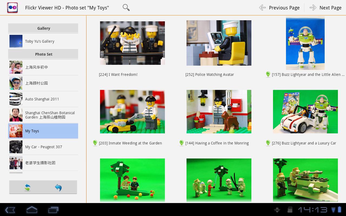Tap the Android back navigation button
This screenshot has width=346, height=216.
click(10, 210)
